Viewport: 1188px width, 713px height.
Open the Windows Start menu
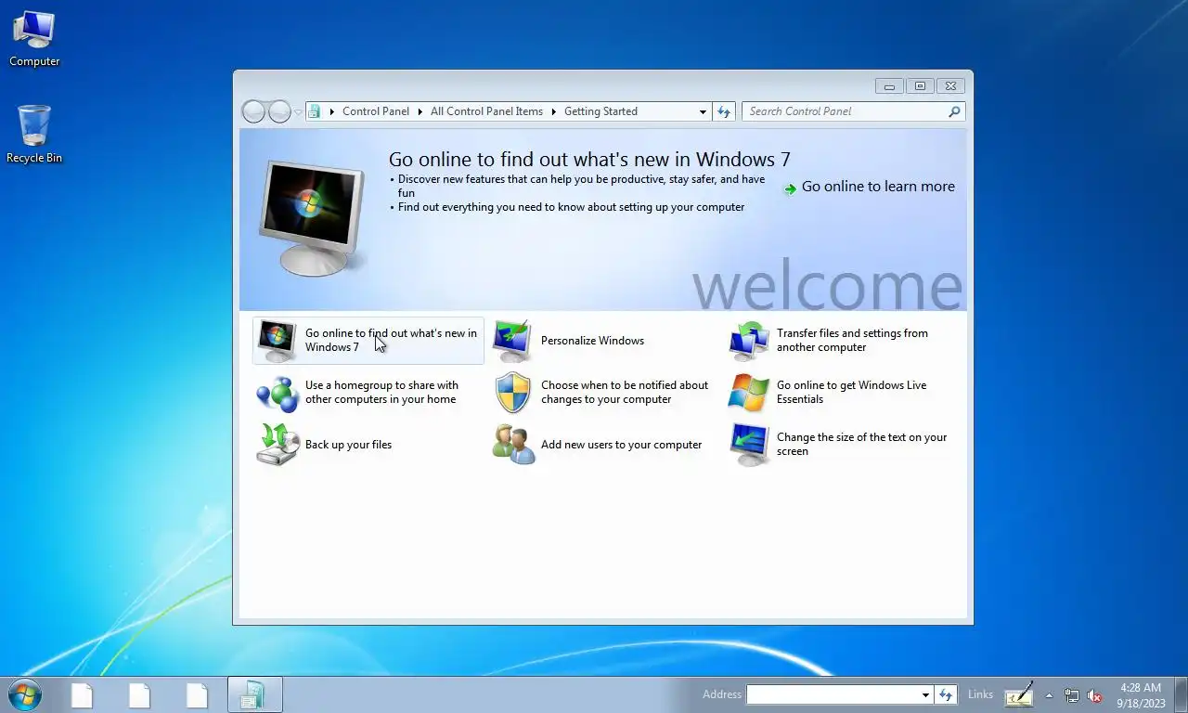25,694
